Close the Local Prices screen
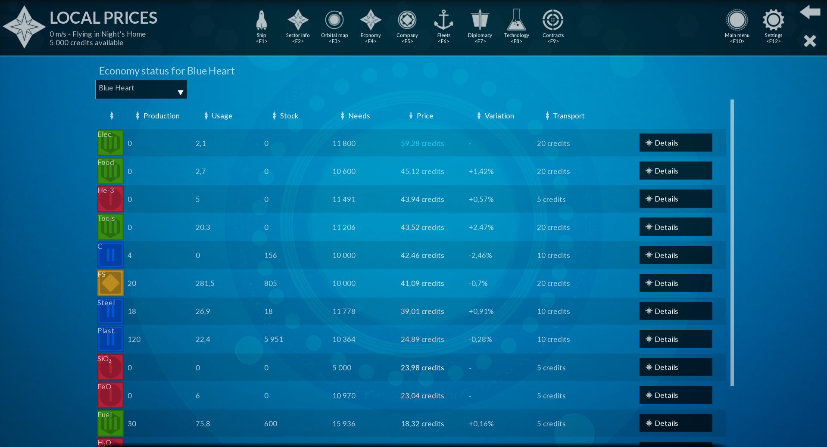Viewport: 827px width, 447px height. 810,41
